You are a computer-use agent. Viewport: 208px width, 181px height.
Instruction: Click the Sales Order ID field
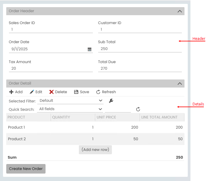[x=51, y=29]
